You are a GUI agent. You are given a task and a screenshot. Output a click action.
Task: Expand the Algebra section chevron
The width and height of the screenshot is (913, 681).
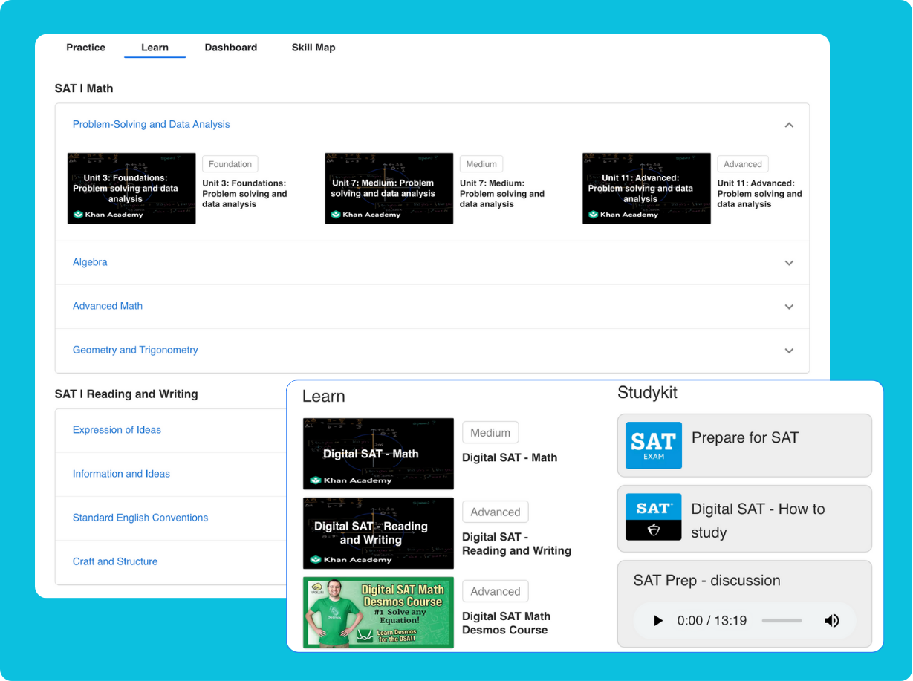point(789,263)
